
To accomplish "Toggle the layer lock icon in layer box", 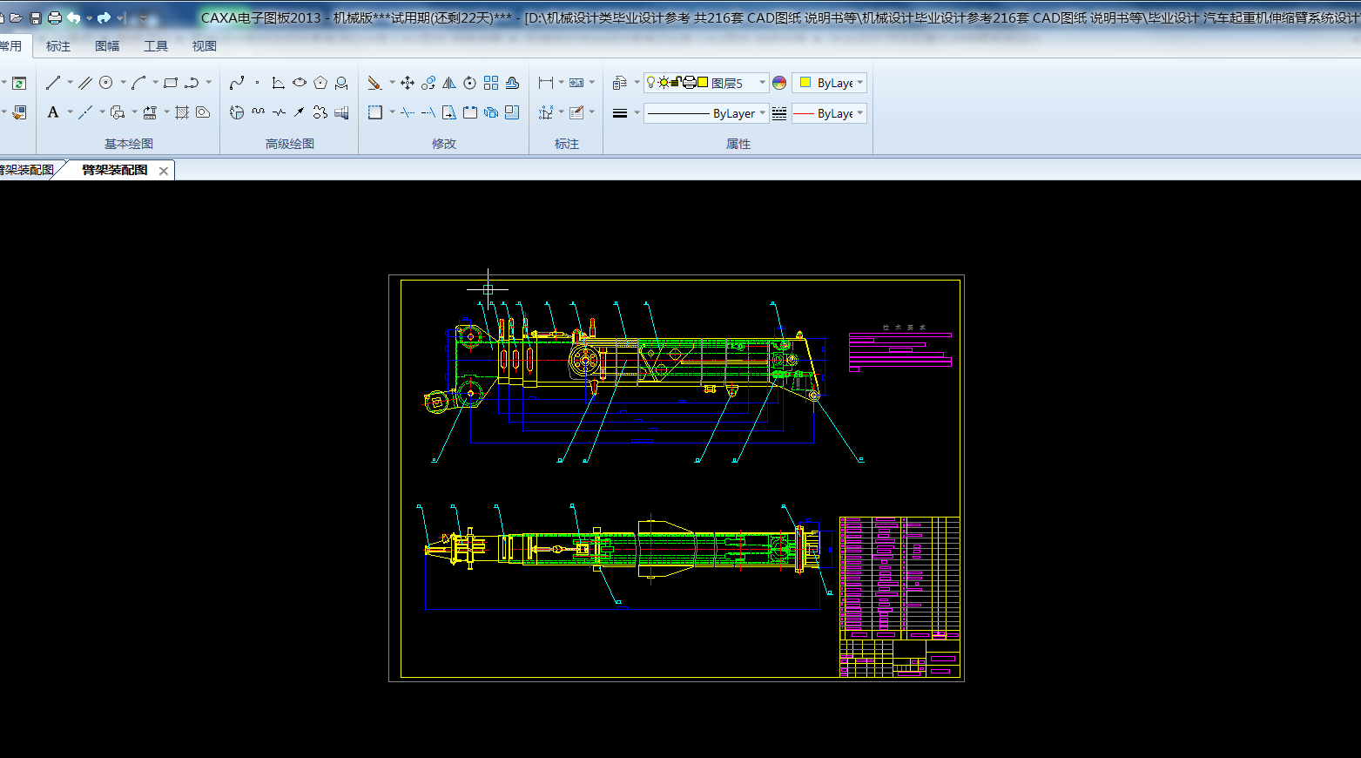I will coord(676,83).
